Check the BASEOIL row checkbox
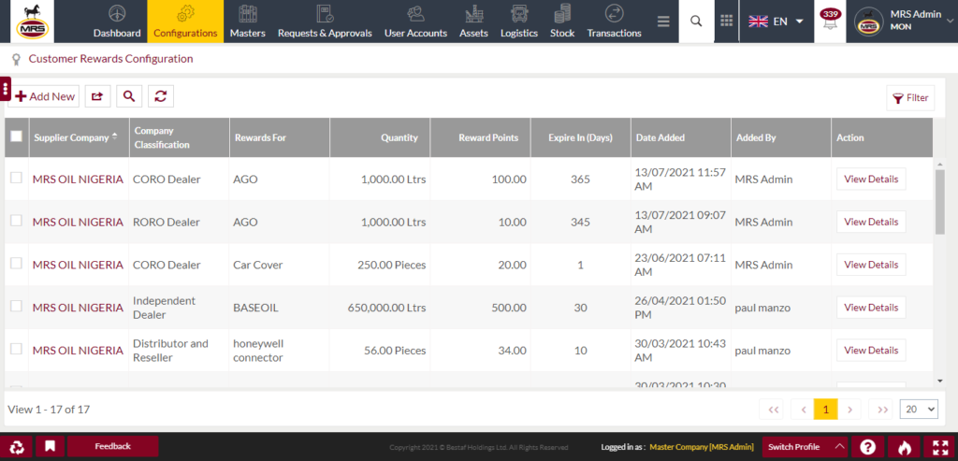This screenshot has width=958, height=461. [17, 306]
